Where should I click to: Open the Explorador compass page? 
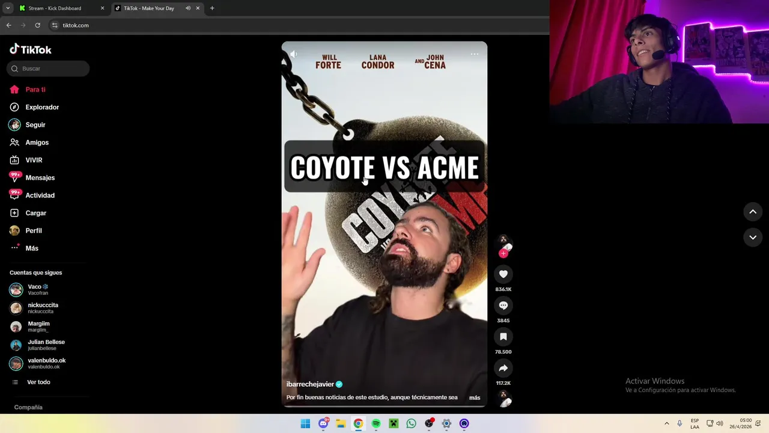point(34,107)
